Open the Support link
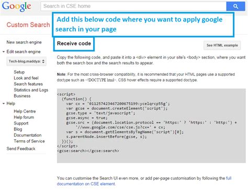 [x=21, y=124]
